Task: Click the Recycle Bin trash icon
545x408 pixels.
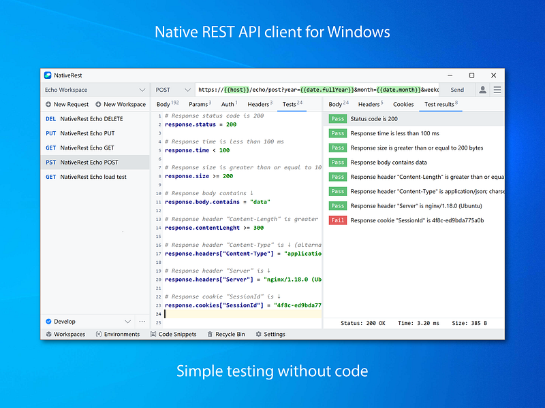Action: tap(210, 334)
